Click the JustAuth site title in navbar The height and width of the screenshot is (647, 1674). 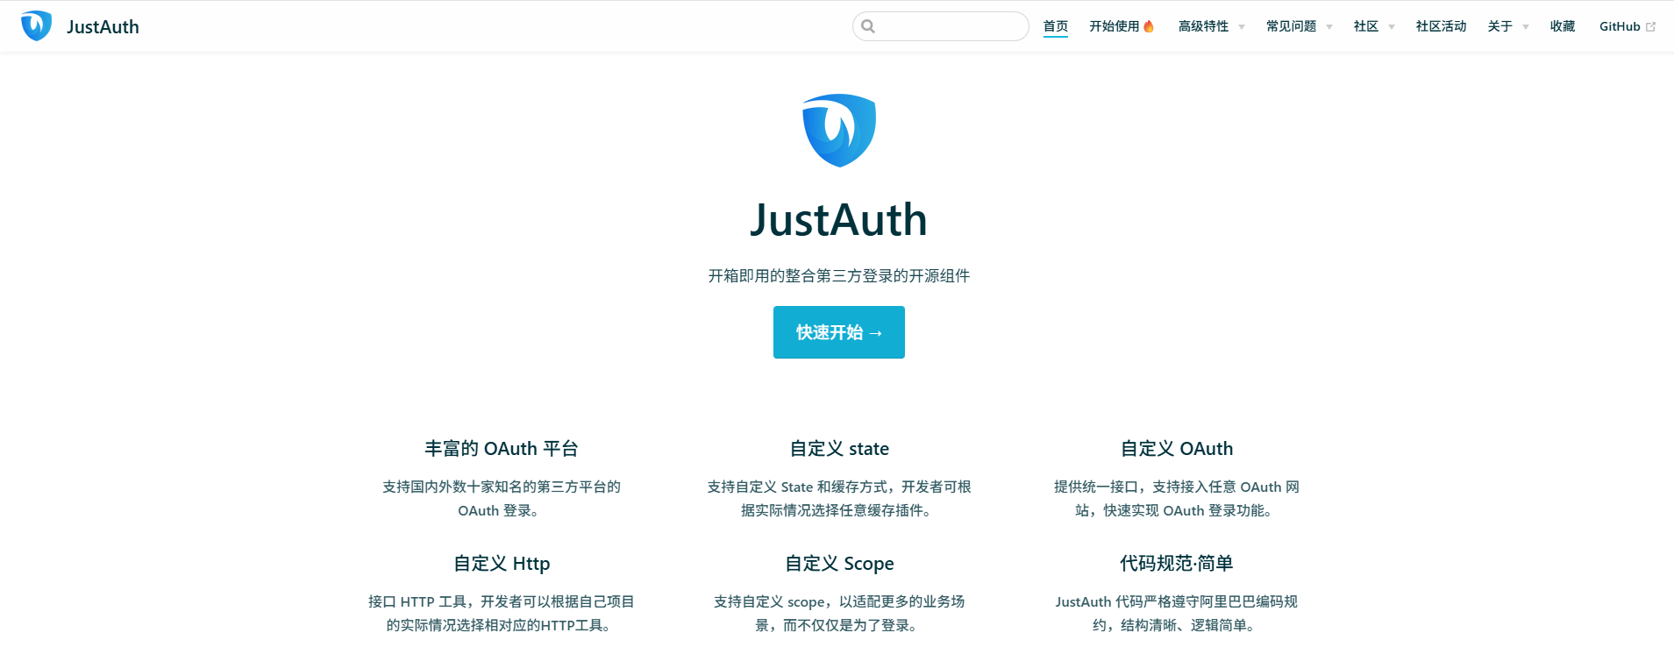(x=103, y=26)
